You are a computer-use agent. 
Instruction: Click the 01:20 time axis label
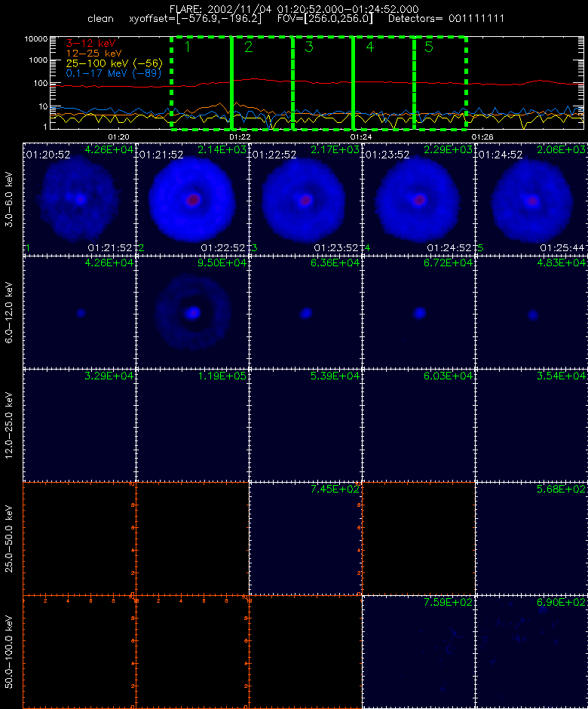[x=119, y=137]
